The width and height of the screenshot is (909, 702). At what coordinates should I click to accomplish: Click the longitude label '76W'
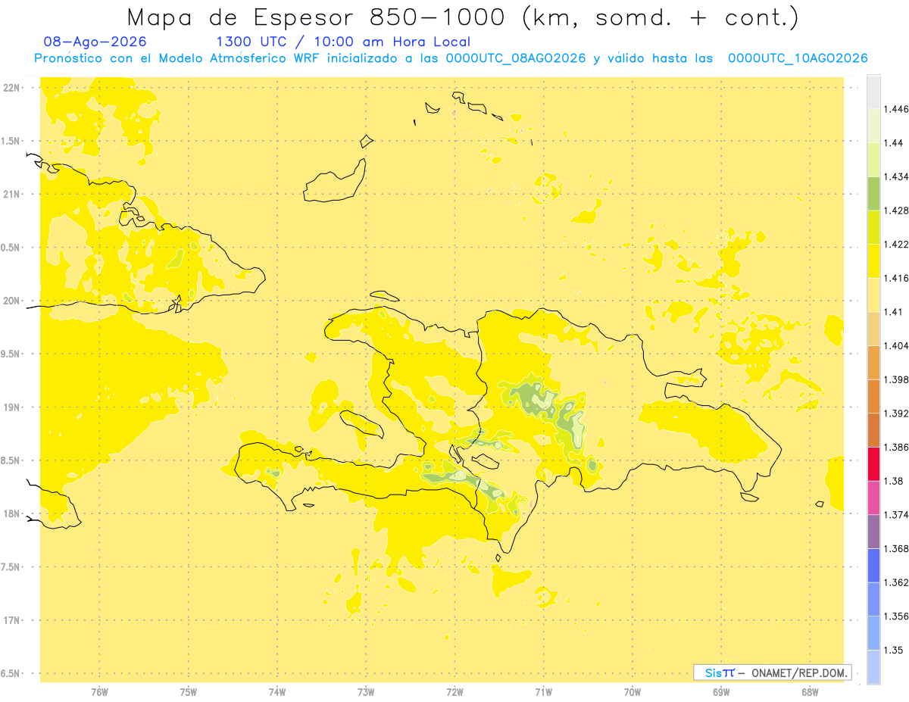coord(99,691)
